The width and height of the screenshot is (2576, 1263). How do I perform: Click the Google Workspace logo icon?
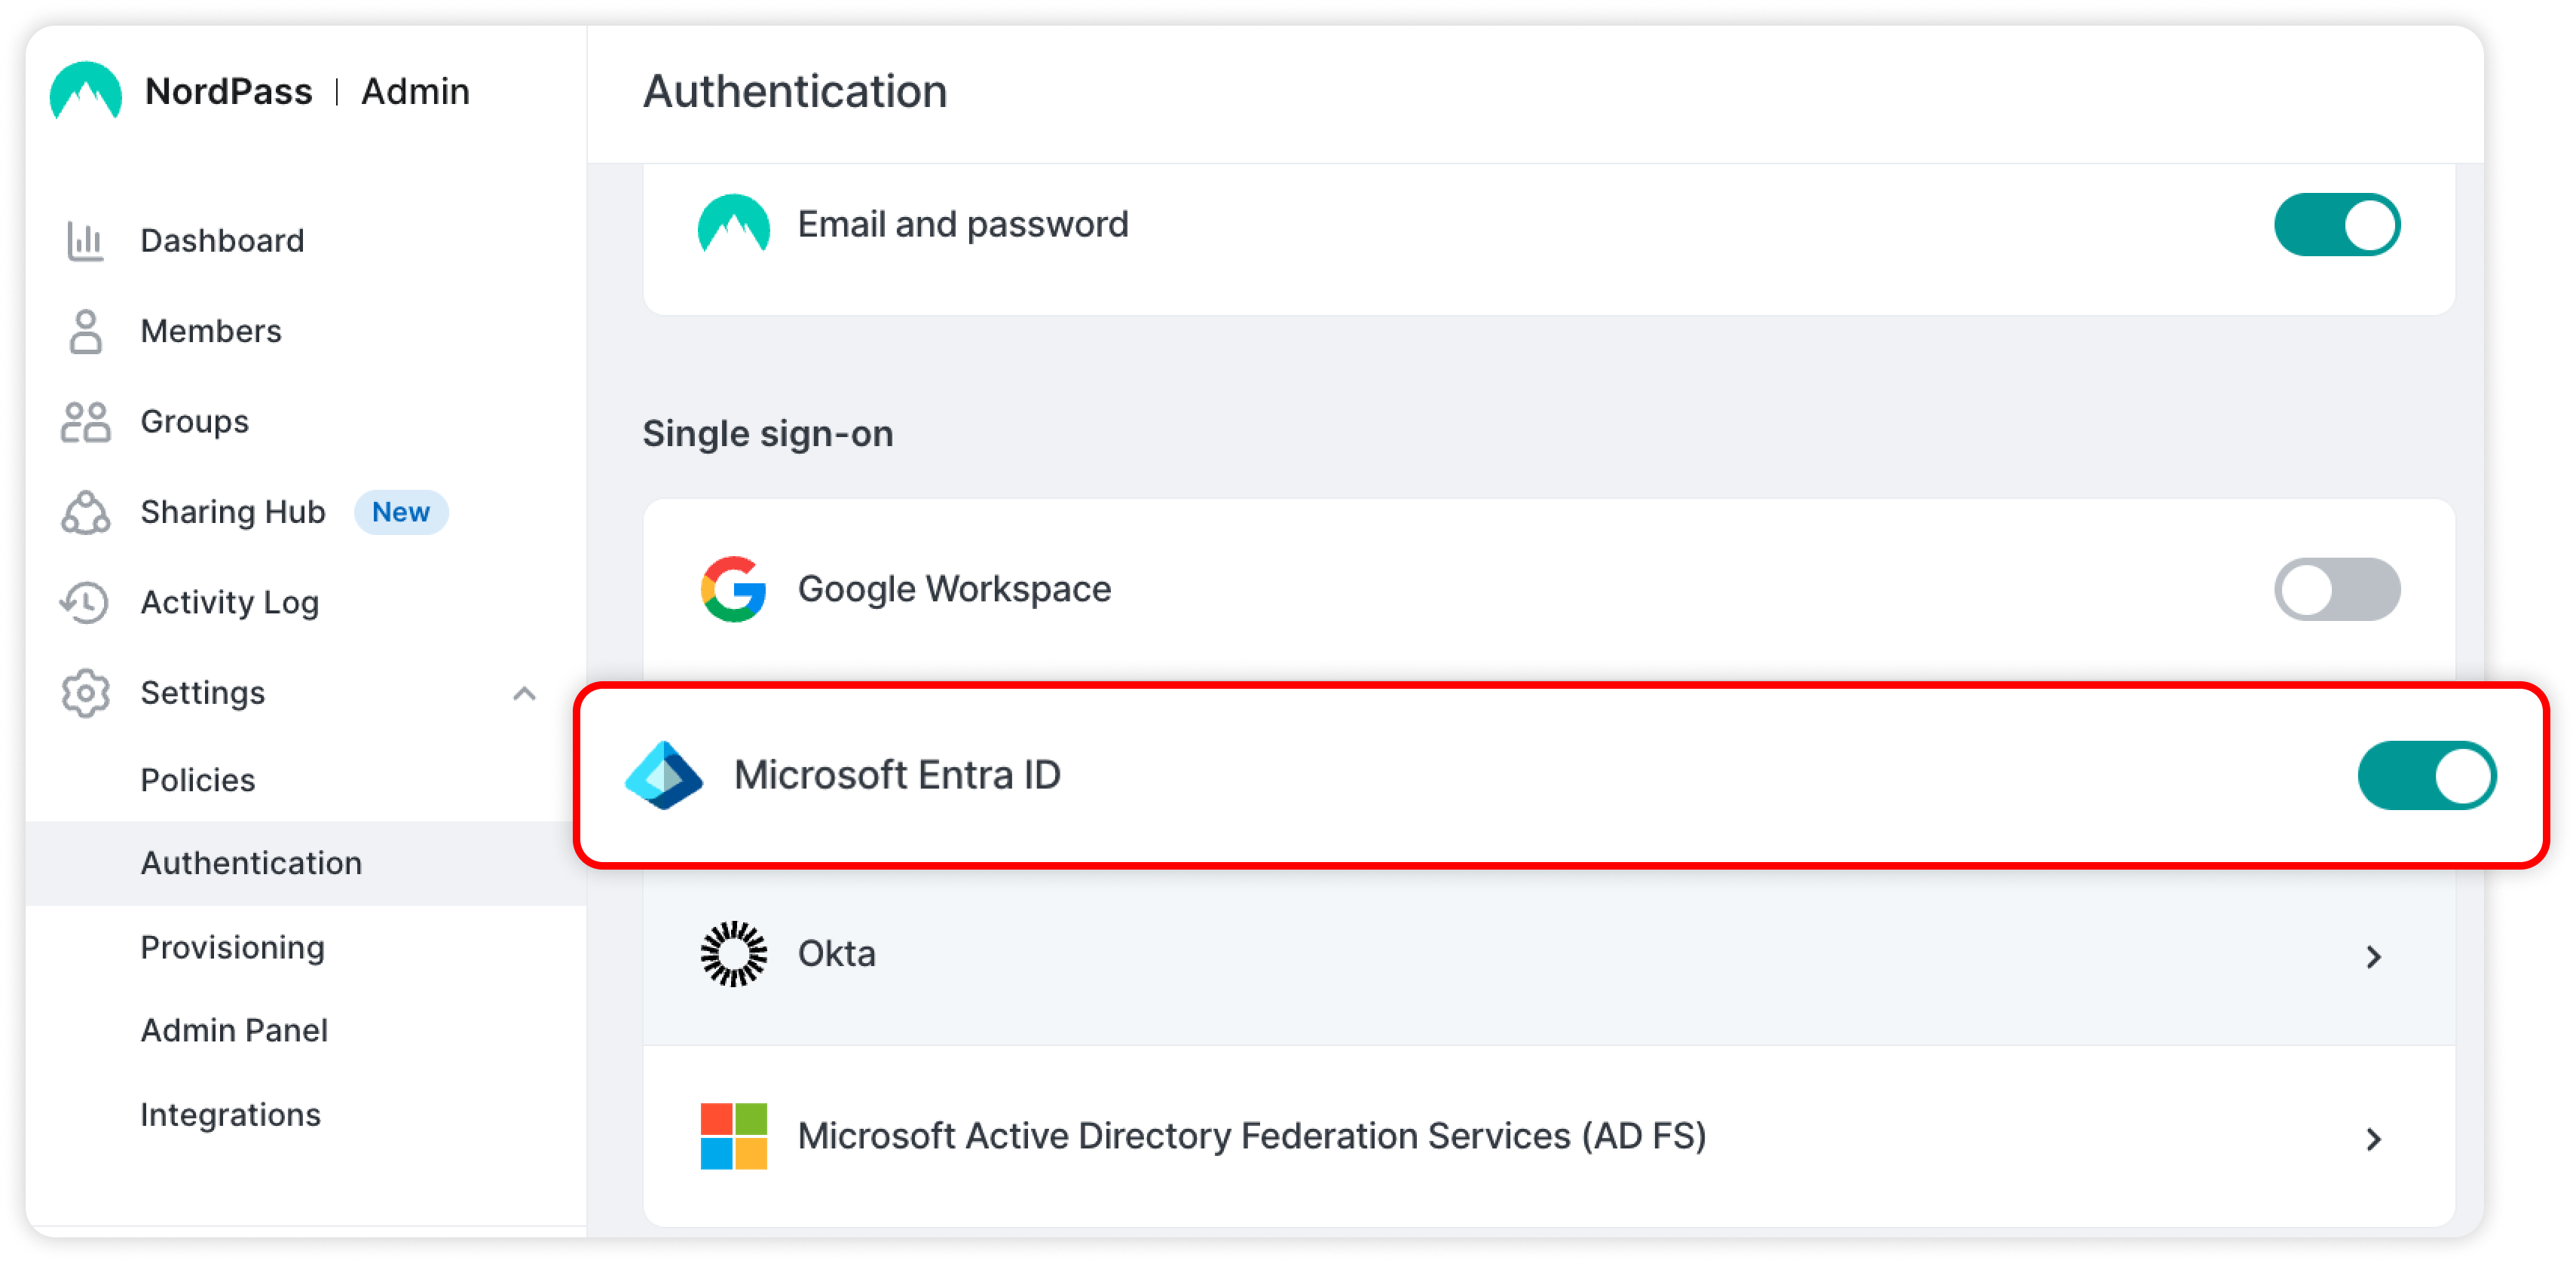734,589
